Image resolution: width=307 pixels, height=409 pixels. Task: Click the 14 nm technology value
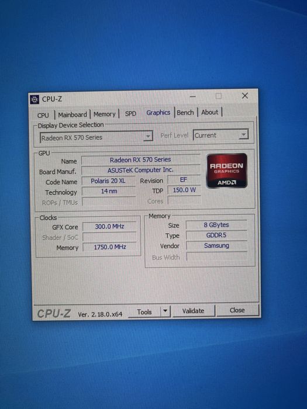click(x=109, y=191)
